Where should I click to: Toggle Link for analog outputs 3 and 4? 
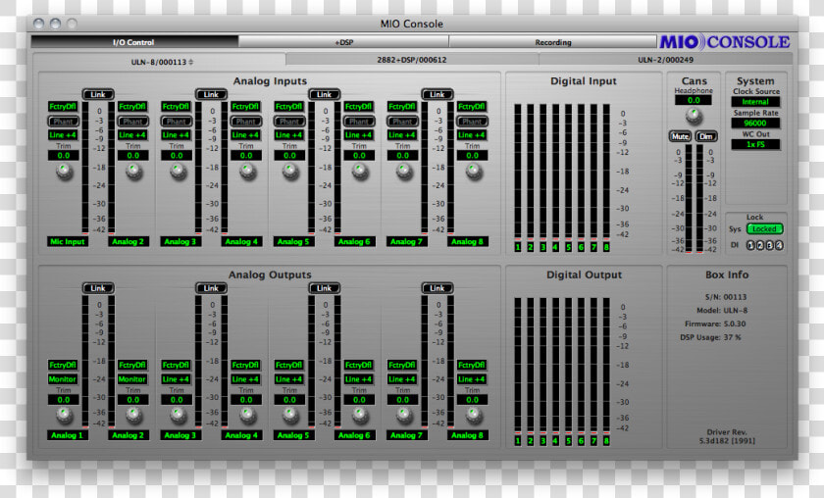pyautogui.click(x=211, y=288)
